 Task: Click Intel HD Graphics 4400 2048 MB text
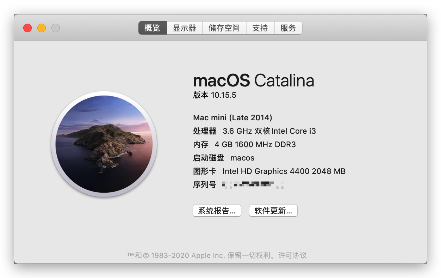284,171
